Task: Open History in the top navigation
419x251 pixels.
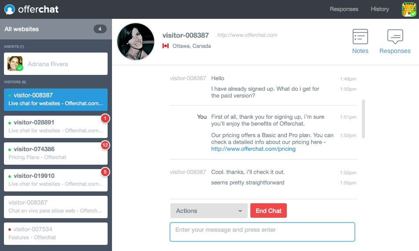Action: pos(379,9)
